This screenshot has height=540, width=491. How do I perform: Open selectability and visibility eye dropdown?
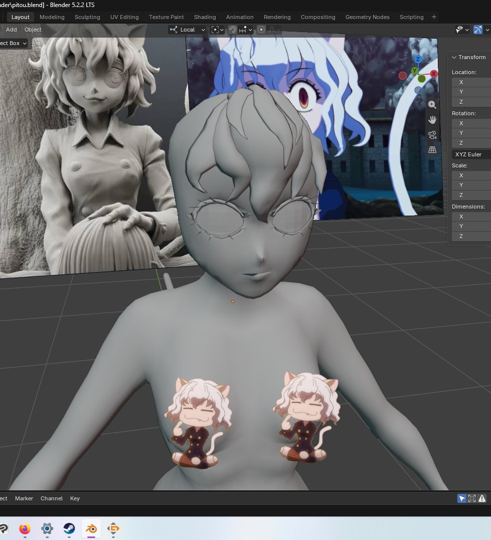click(462, 30)
